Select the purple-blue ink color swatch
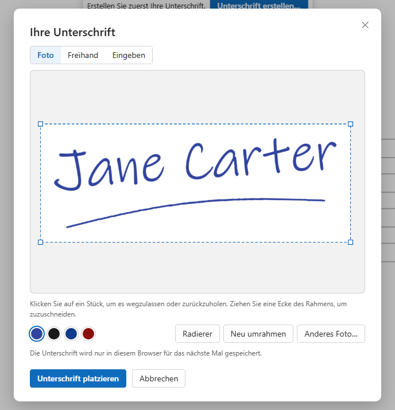The image size is (395, 410). [x=37, y=334]
